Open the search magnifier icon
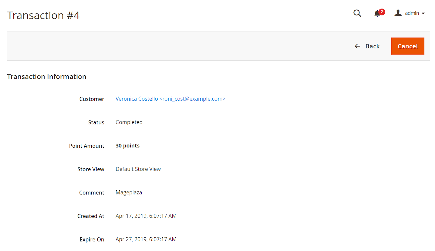 tap(357, 13)
